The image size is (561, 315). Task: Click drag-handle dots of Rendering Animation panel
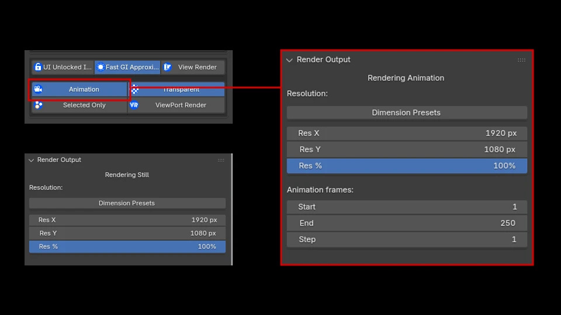click(521, 60)
